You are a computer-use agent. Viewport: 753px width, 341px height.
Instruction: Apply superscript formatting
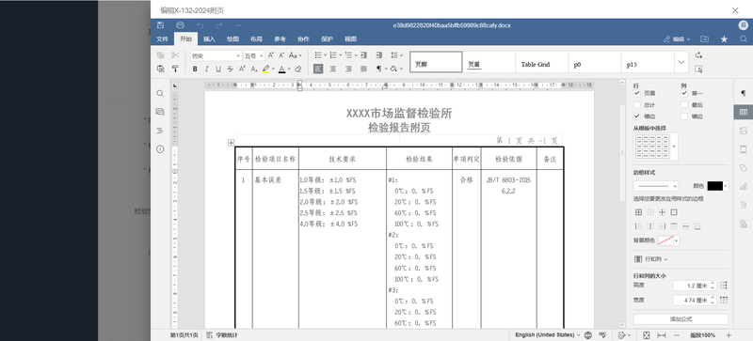click(242, 70)
